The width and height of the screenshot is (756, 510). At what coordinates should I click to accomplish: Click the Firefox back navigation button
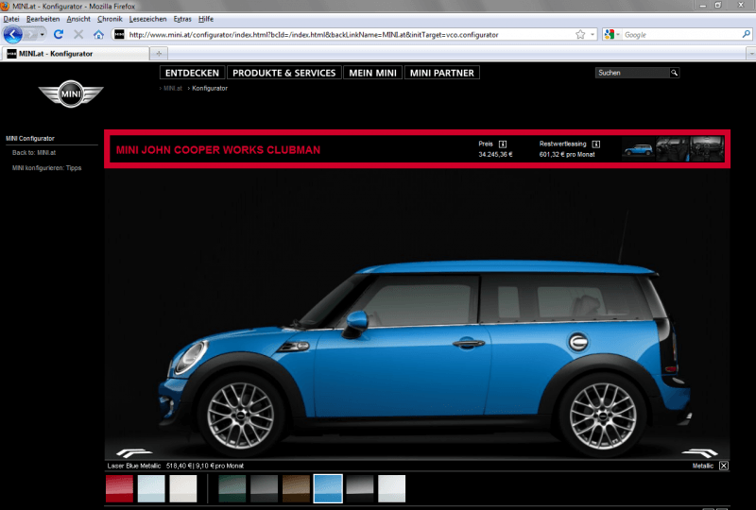coord(12,34)
